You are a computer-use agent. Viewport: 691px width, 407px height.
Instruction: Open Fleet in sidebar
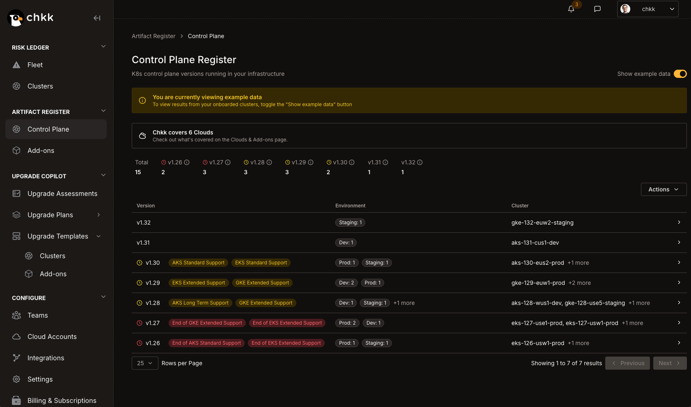[56, 65]
